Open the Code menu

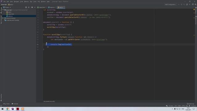pyautogui.click(x=22, y=2)
